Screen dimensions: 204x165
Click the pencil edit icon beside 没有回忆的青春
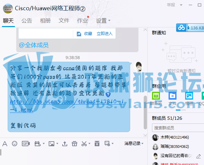[198, 156]
